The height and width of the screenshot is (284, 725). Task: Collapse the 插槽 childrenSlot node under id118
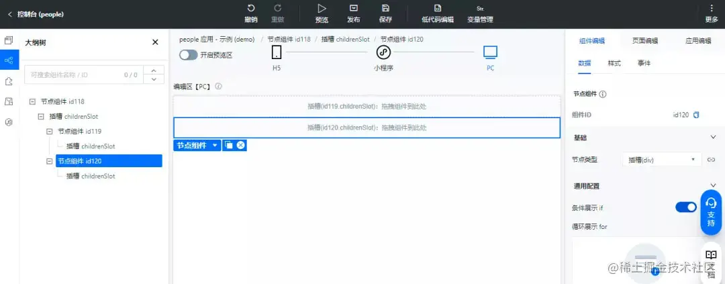point(41,116)
